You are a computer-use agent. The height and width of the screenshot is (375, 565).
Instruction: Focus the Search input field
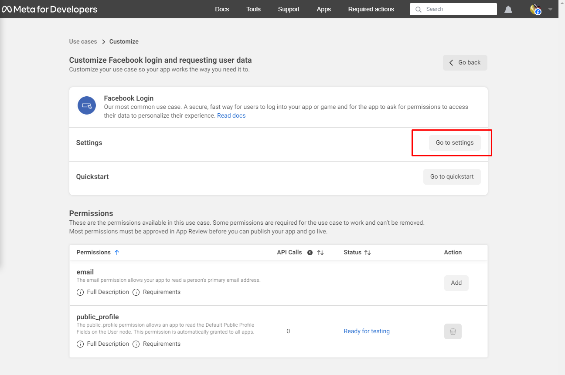453,9
